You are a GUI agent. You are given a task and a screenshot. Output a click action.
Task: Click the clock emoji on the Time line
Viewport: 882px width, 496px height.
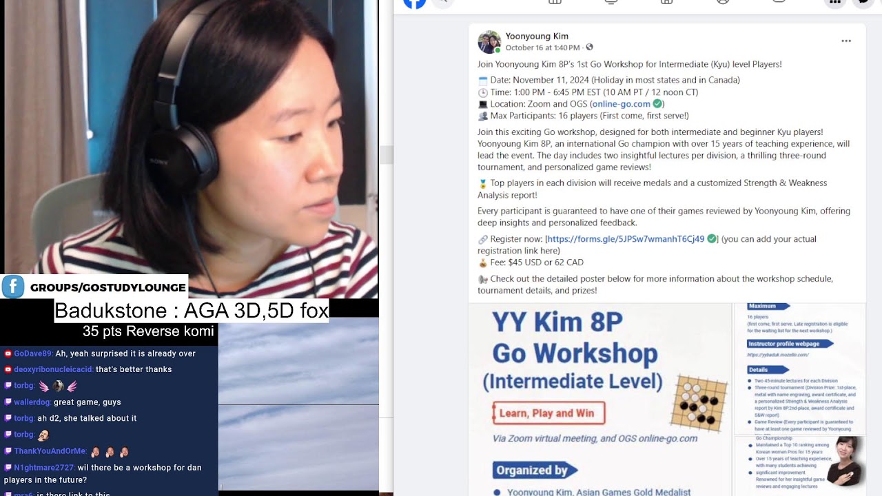coord(483,92)
